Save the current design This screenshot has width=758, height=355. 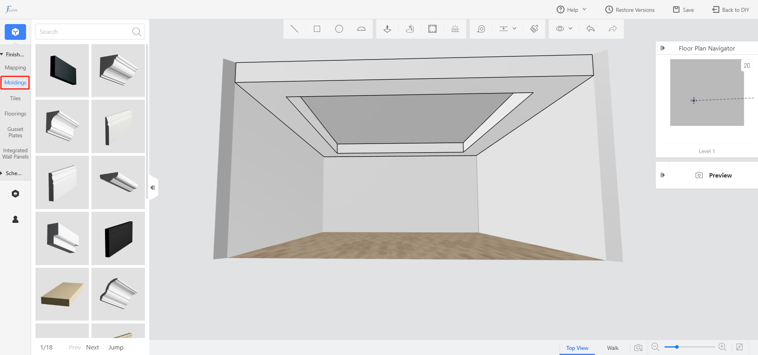pyautogui.click(x=683, y=9)
